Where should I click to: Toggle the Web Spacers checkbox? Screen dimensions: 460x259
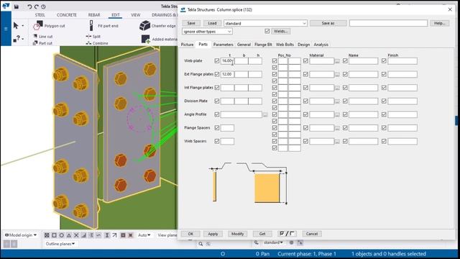tap(217, 141)
